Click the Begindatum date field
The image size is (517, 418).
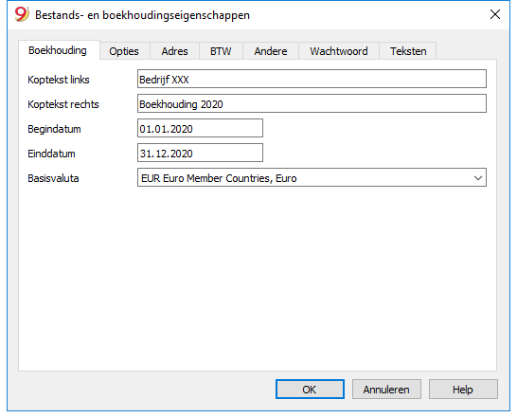pyautogui.click(x=200, y=129)
